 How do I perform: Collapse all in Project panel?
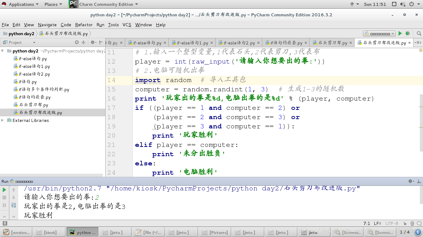(83, 42)
